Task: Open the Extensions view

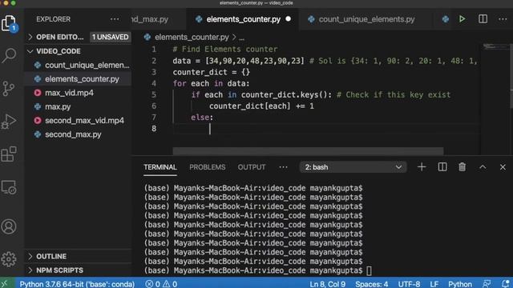Action: (x=9, y=154)
